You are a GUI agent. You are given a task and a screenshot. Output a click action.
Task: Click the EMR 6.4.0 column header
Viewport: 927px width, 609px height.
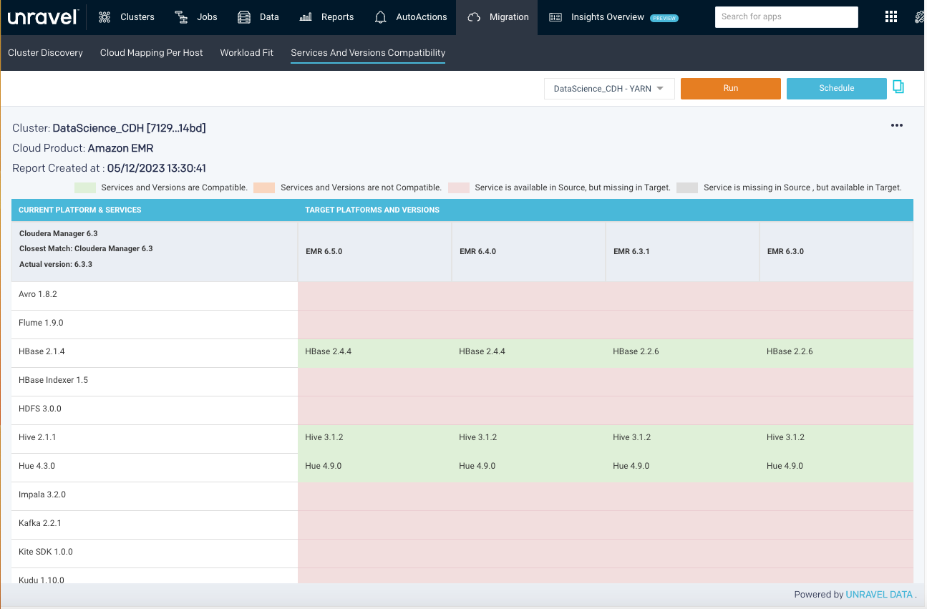528,251
